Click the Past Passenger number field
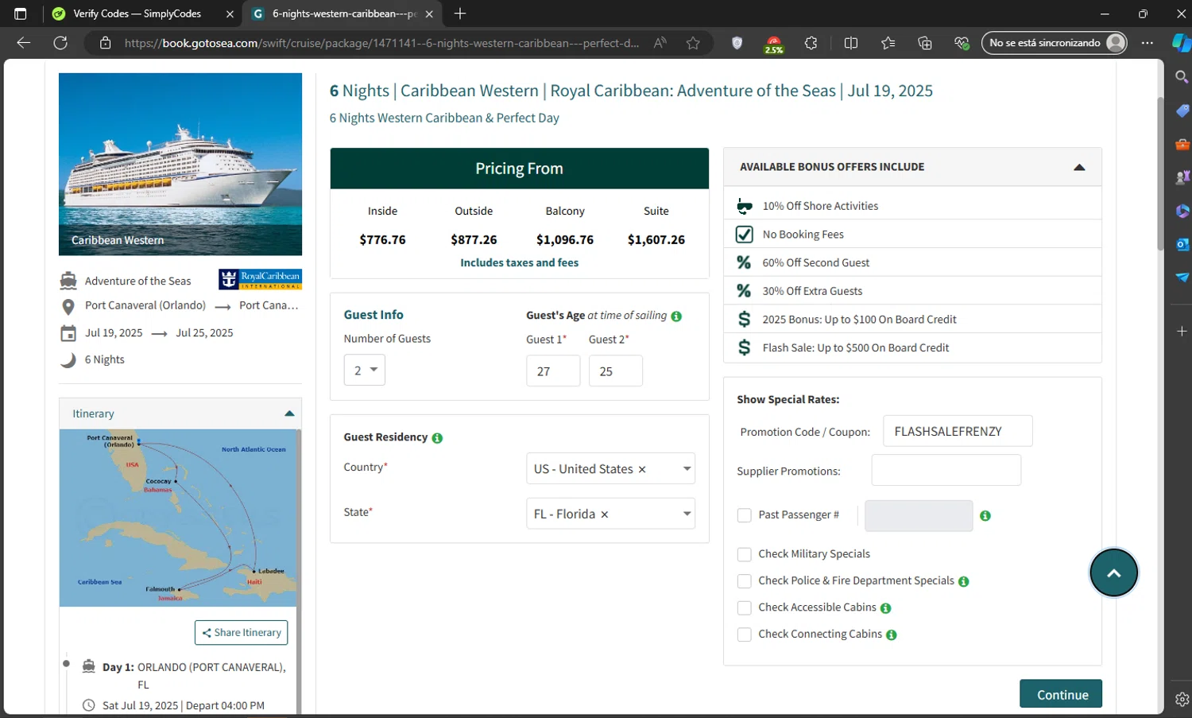The height and width of the screenshot is (718, 1192). pos(919,516)
